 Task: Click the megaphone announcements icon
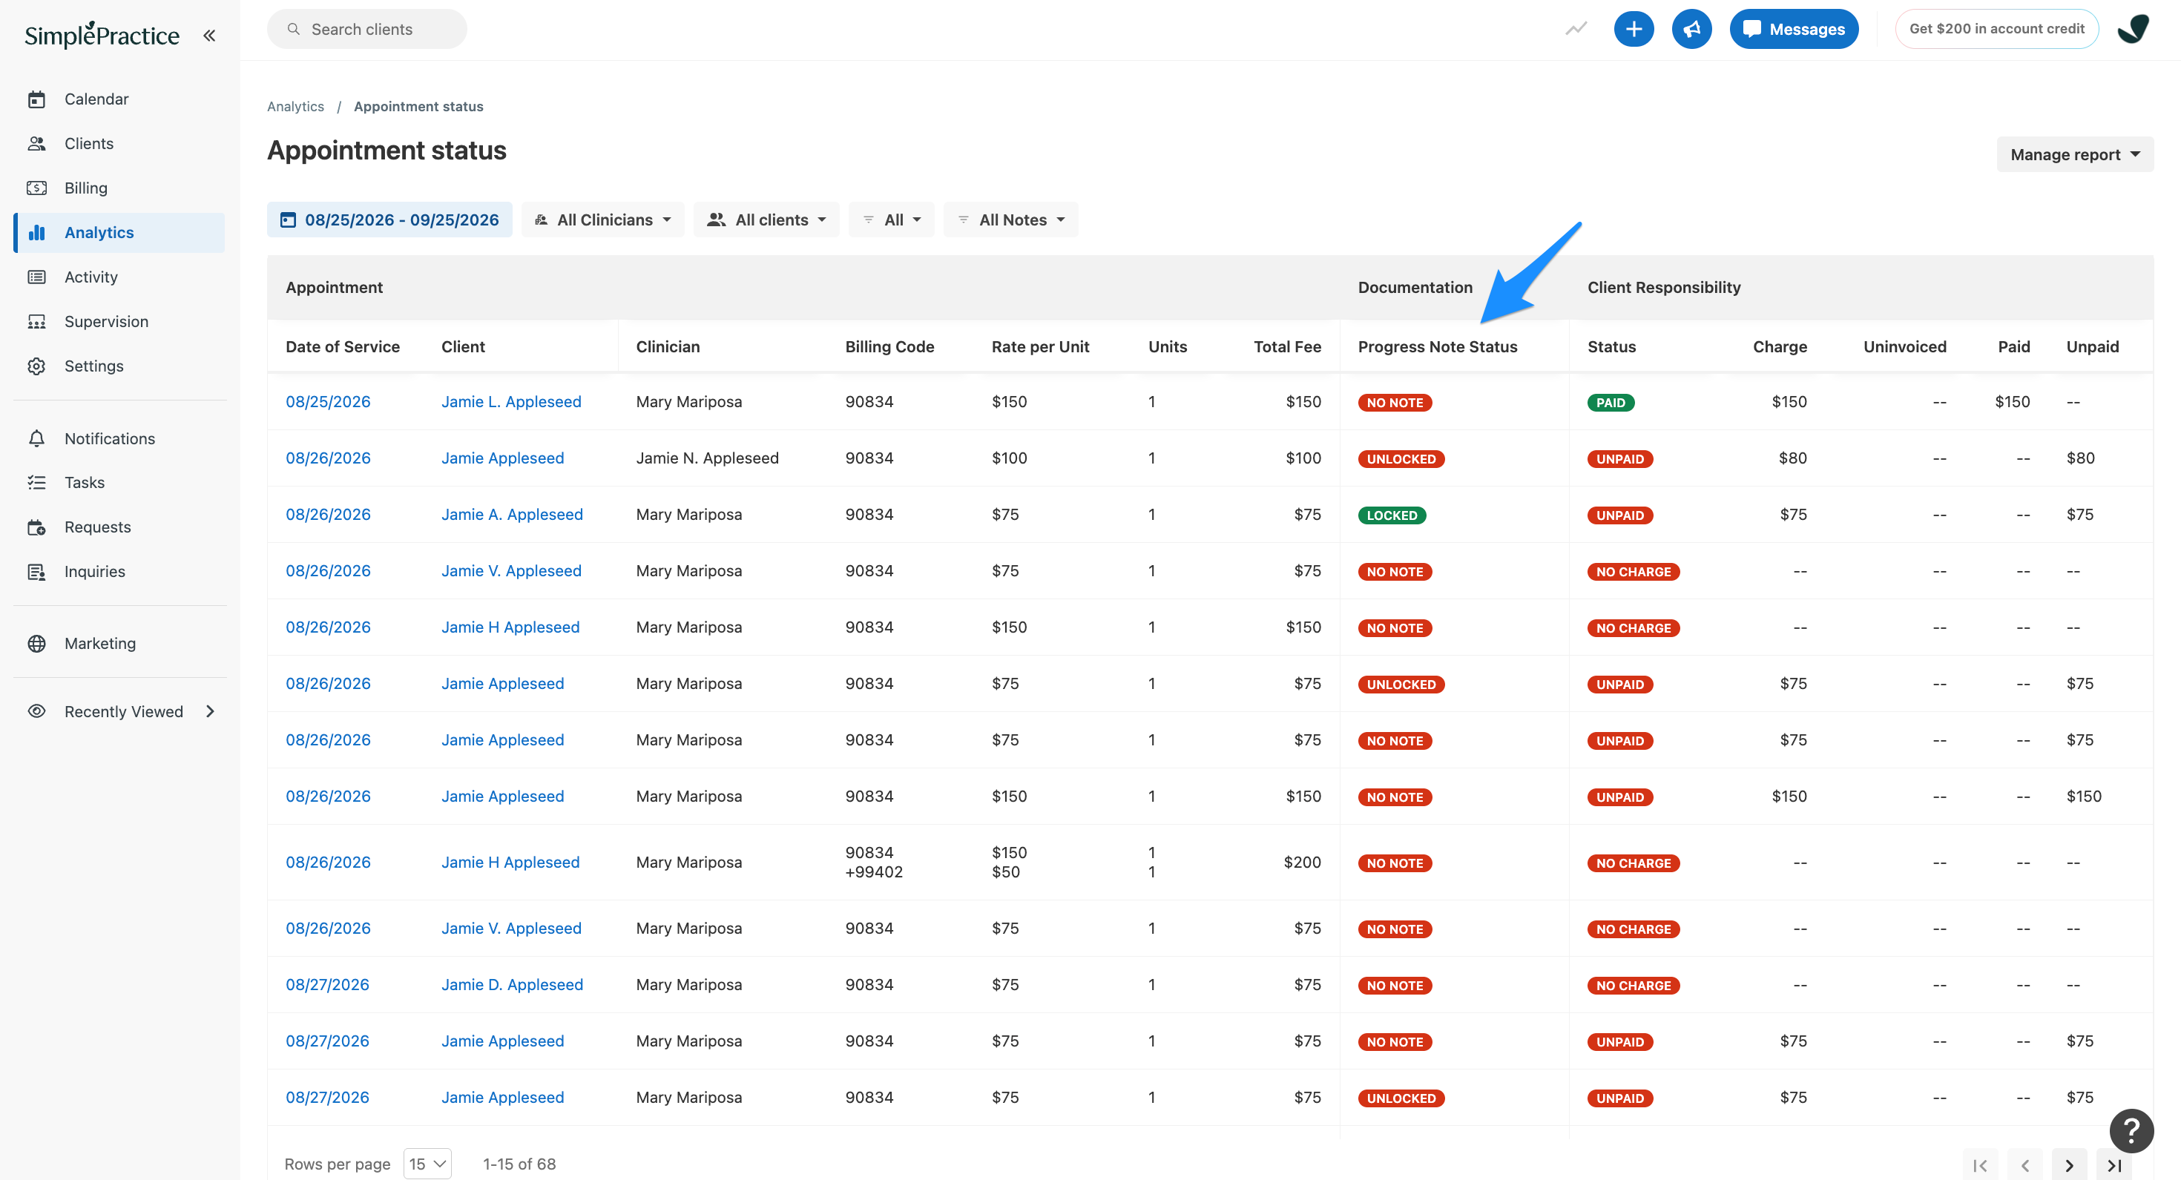pos(1691,29)
